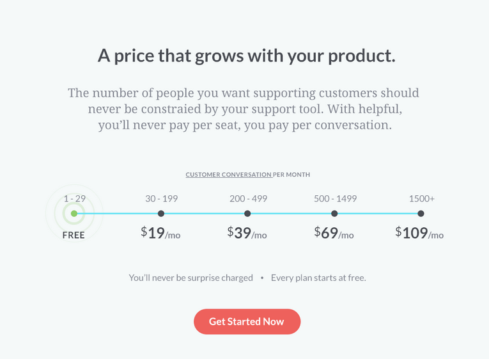The width and height of the screenshot is (489, 359).
Task: Select the $19/mo slider point
Action: [x=161, y=214]
